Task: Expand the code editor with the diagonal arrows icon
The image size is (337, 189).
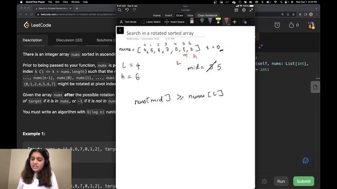Action: coord(261,47)
